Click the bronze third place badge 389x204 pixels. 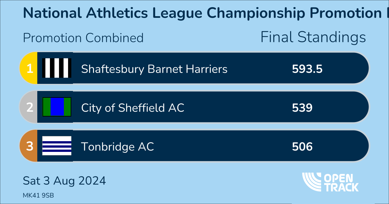[29, 146]
